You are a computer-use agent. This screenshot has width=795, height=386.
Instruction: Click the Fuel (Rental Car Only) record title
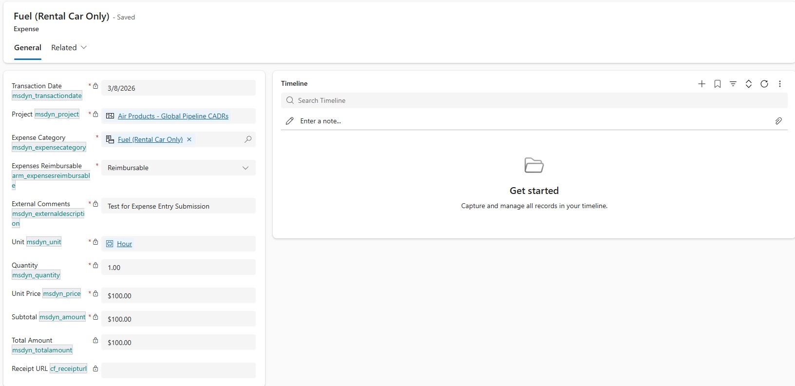pos(61,16)
